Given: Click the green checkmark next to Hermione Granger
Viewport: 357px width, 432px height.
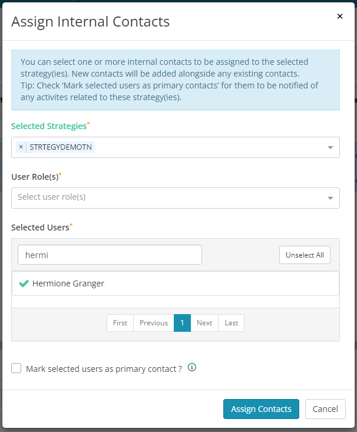Looking at the screenshot, I should 24,283.
